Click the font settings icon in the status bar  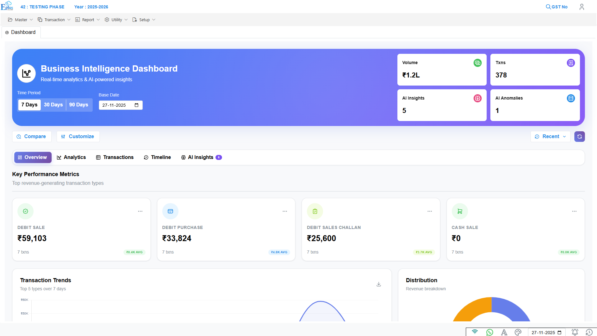click(504, 332)
